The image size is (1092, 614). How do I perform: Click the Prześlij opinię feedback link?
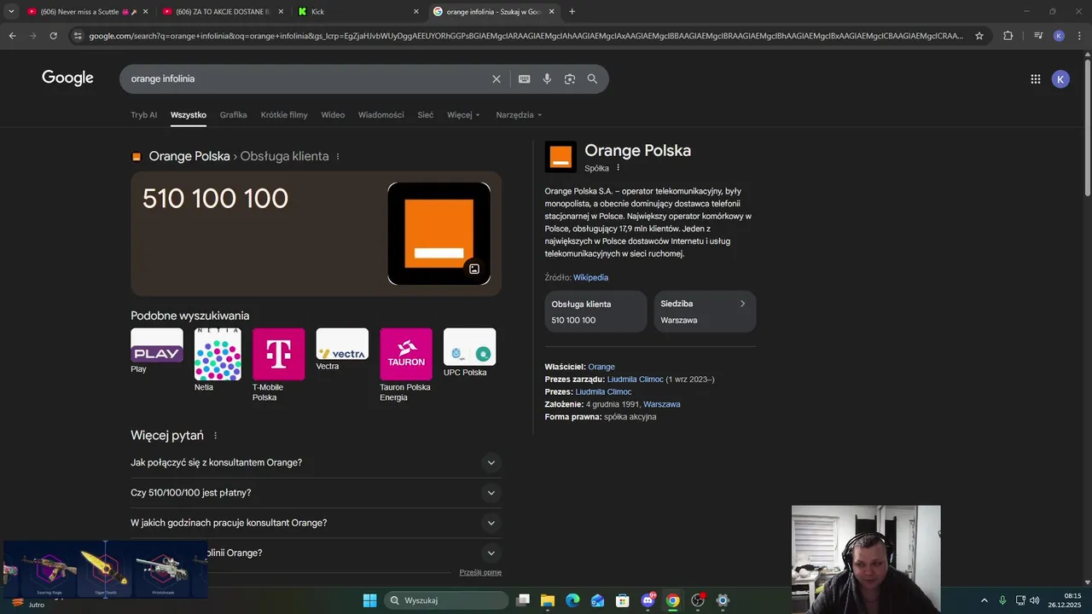coord(480,572)
